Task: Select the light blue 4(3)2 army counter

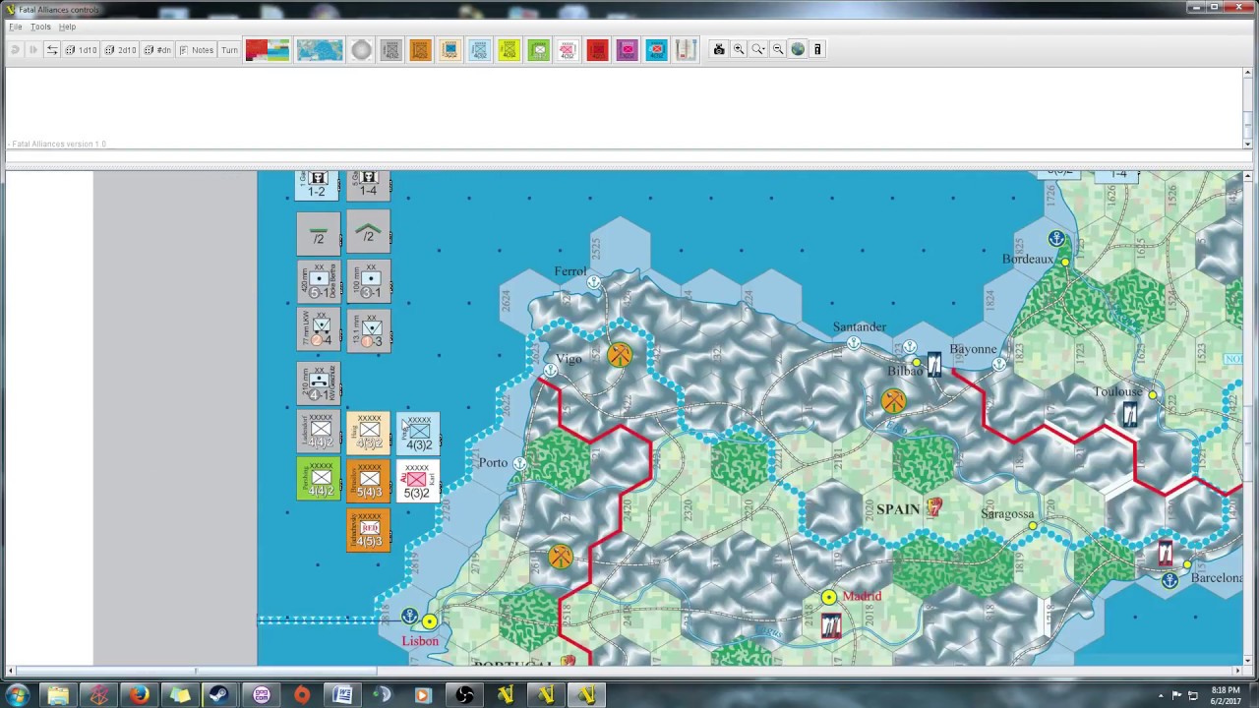Action: [418, 433]
